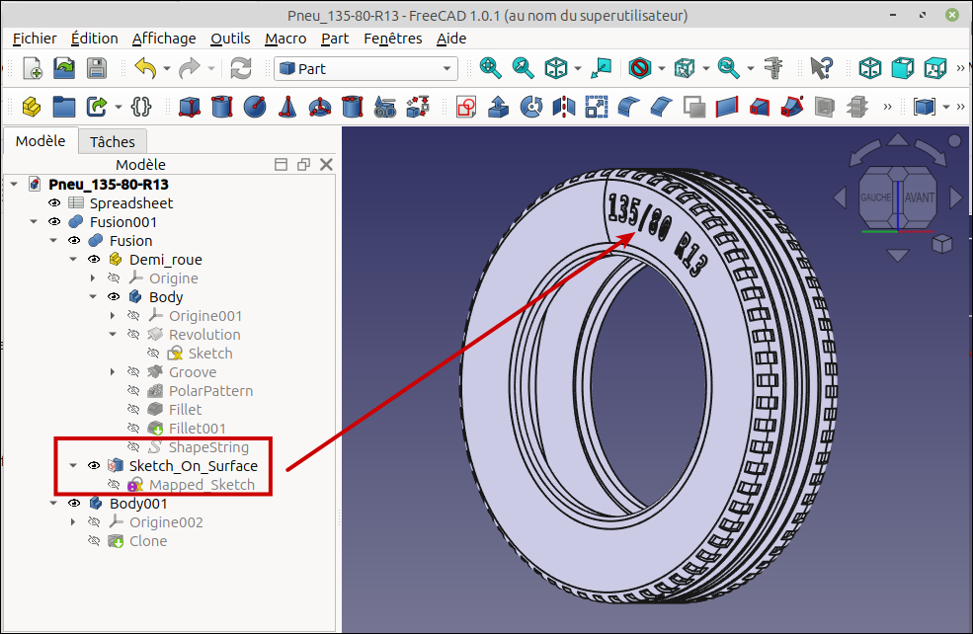Select the Fillet001 tree item
The image size is (973, 634).
click(x=198, y=428)
